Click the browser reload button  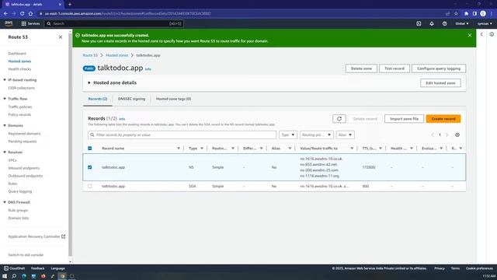coord(23,14)
